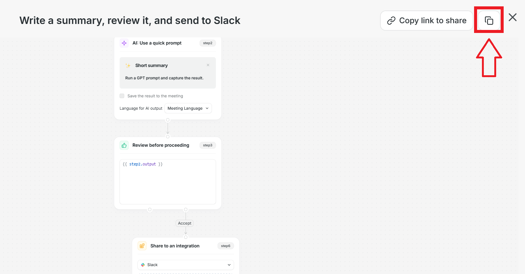The image size is (525, 274).
Task: Click the Copy link to share button
Action: (427, 21)
